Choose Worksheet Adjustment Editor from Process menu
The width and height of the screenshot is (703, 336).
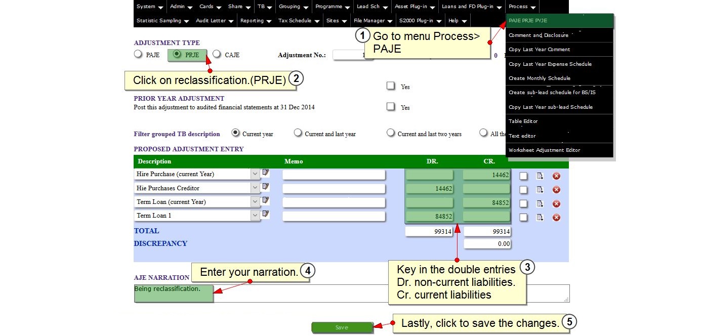pos(544,150)
